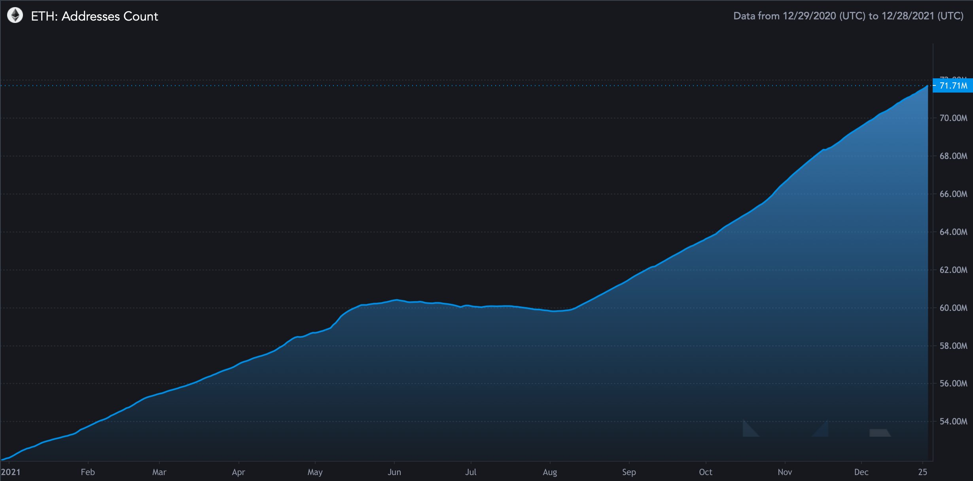
Task: Click the line's endpoint dot at 71.71M
Action: tap(927, 86)
